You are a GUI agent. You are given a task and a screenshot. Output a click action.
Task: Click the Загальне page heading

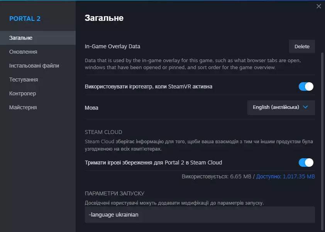(x=104, y=18)
